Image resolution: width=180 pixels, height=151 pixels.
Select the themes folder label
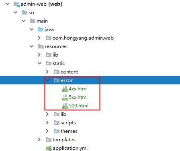[69, 131]
